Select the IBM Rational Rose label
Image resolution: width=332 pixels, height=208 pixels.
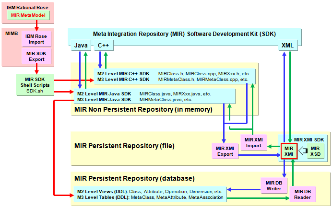coord(27,7)
